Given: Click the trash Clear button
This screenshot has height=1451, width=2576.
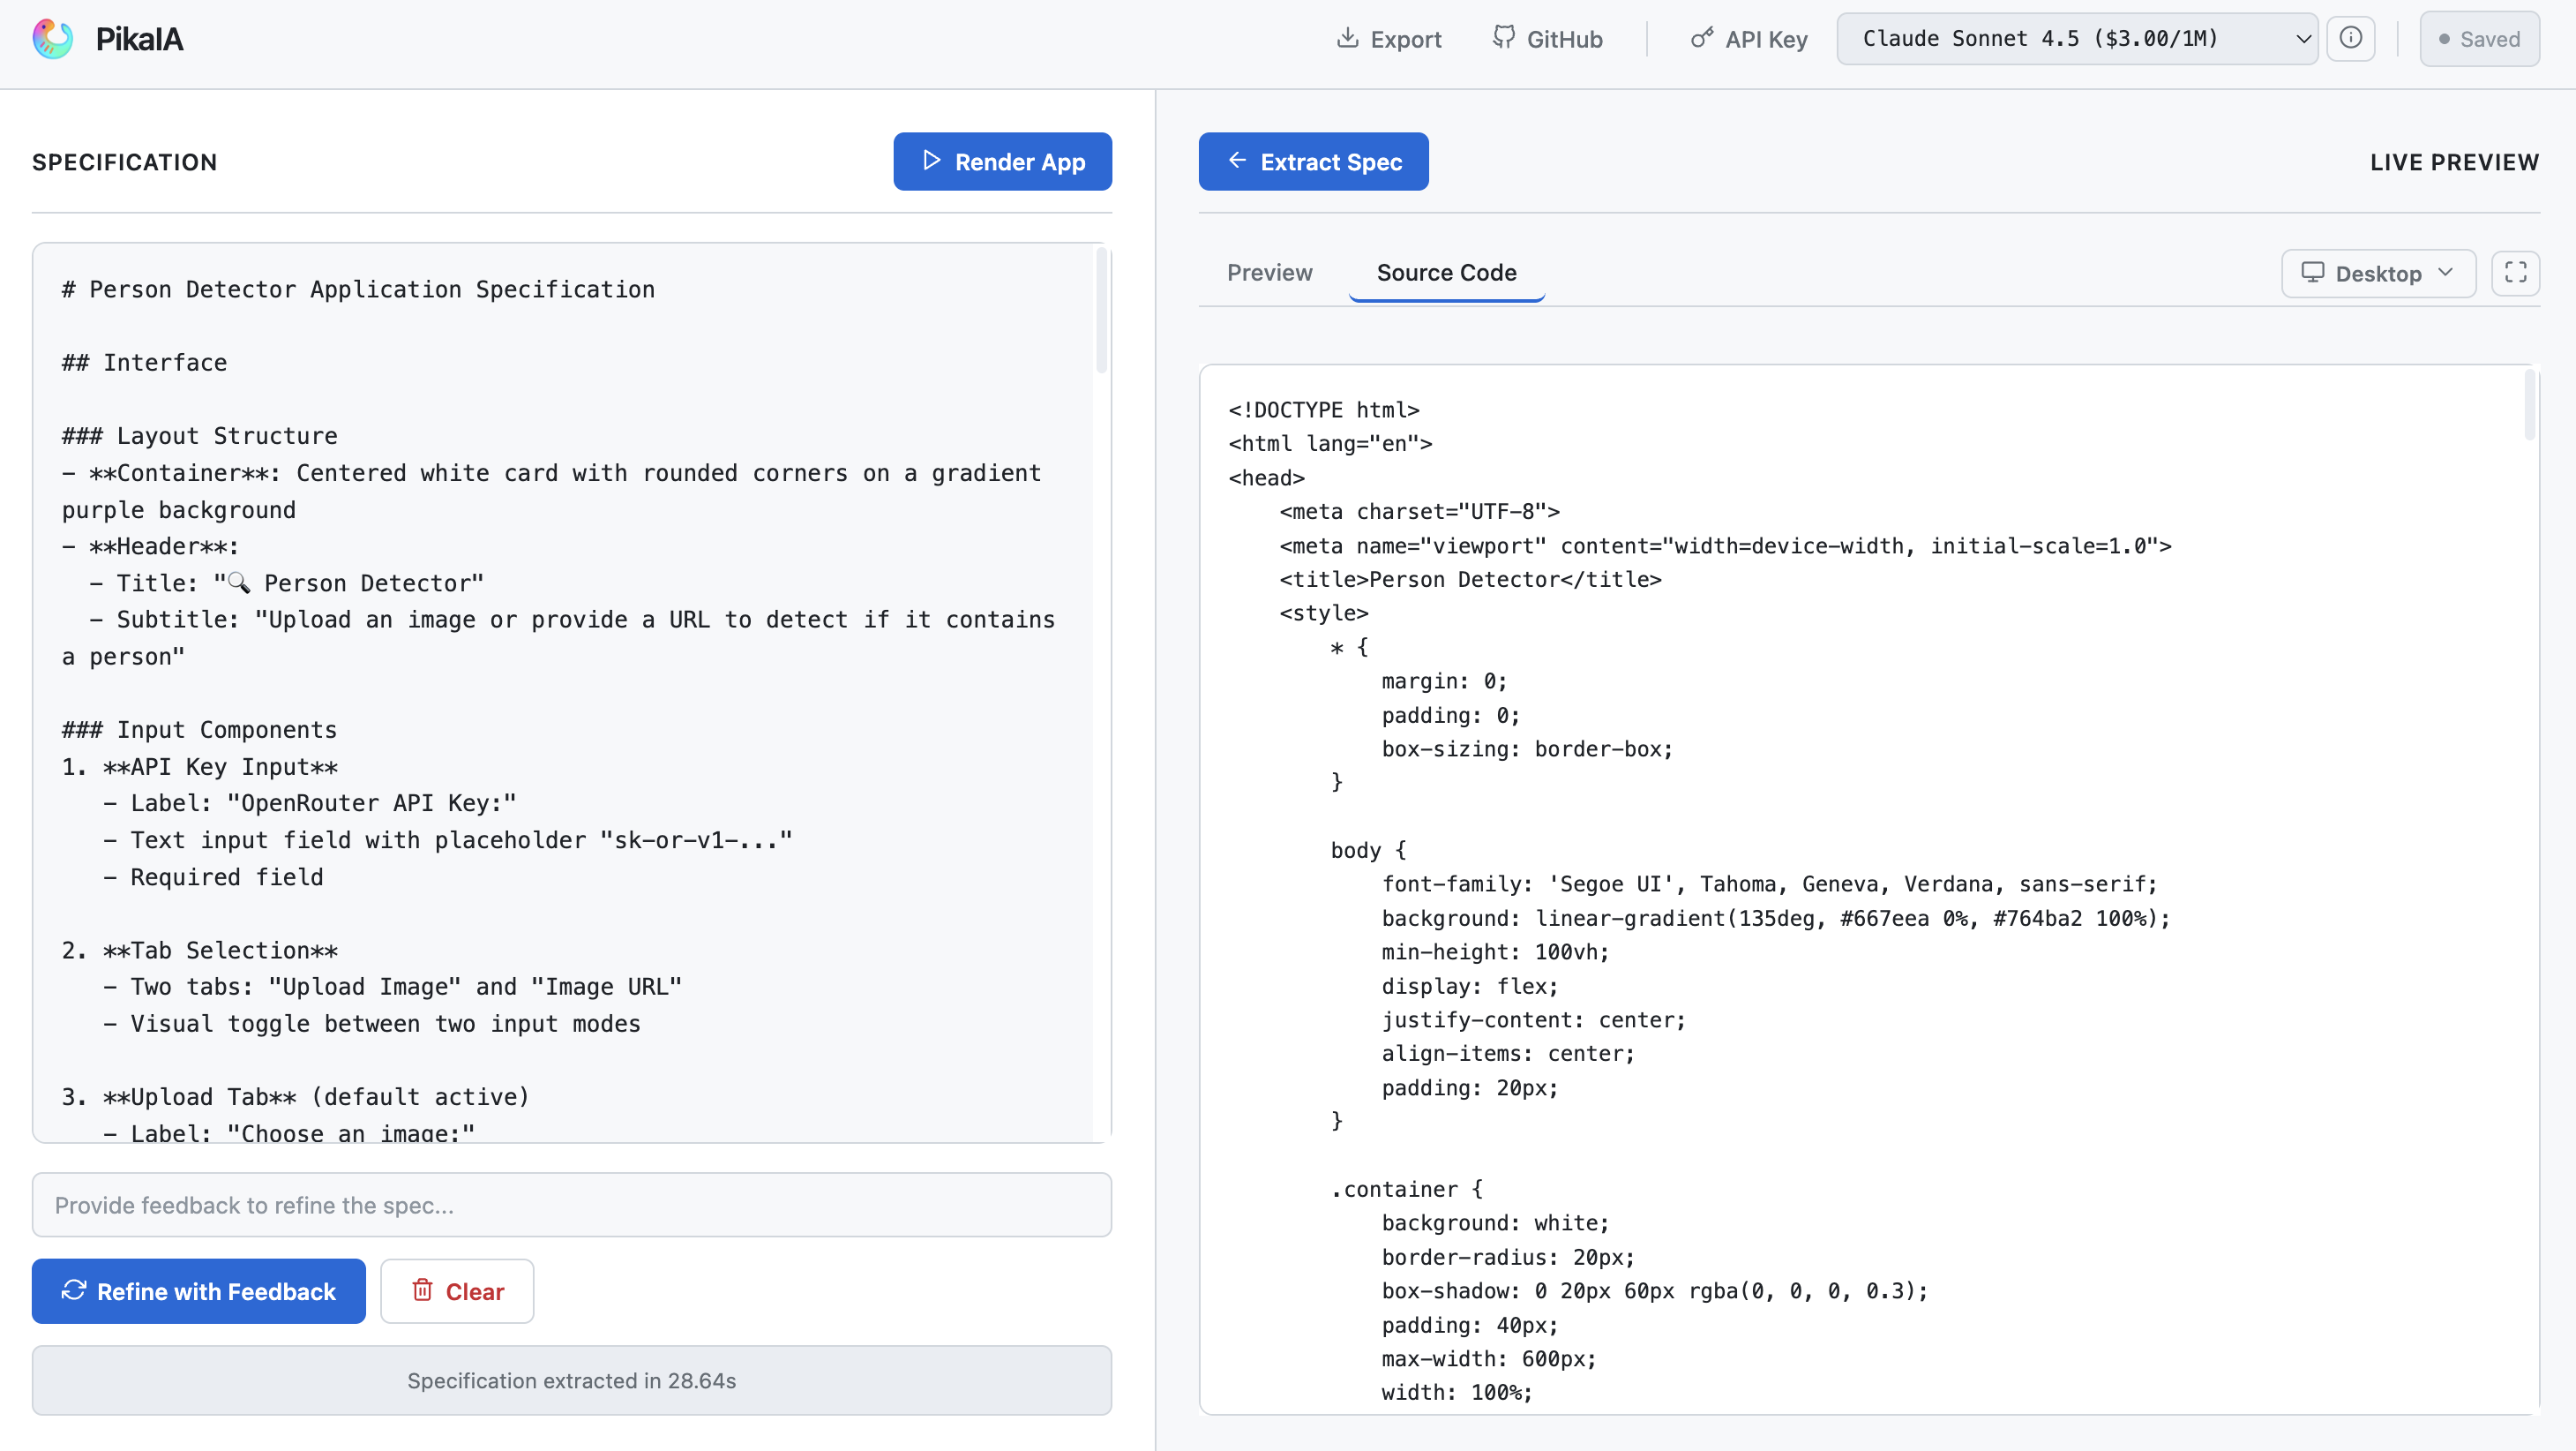Looking at the screenshot, I should pos(457,1291).
